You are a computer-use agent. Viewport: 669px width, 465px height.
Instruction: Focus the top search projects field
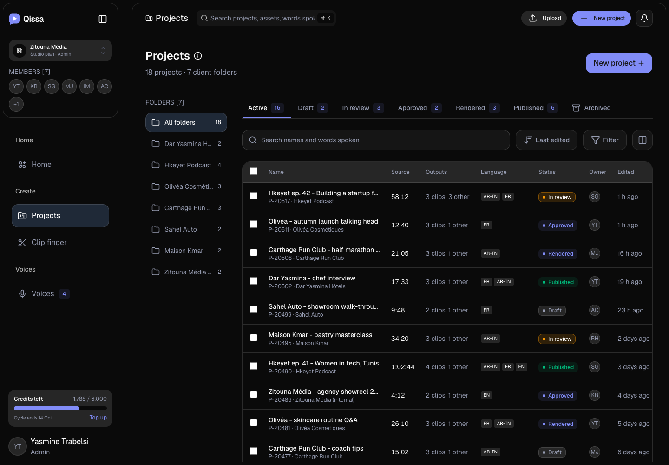click(x=266, y=18)
